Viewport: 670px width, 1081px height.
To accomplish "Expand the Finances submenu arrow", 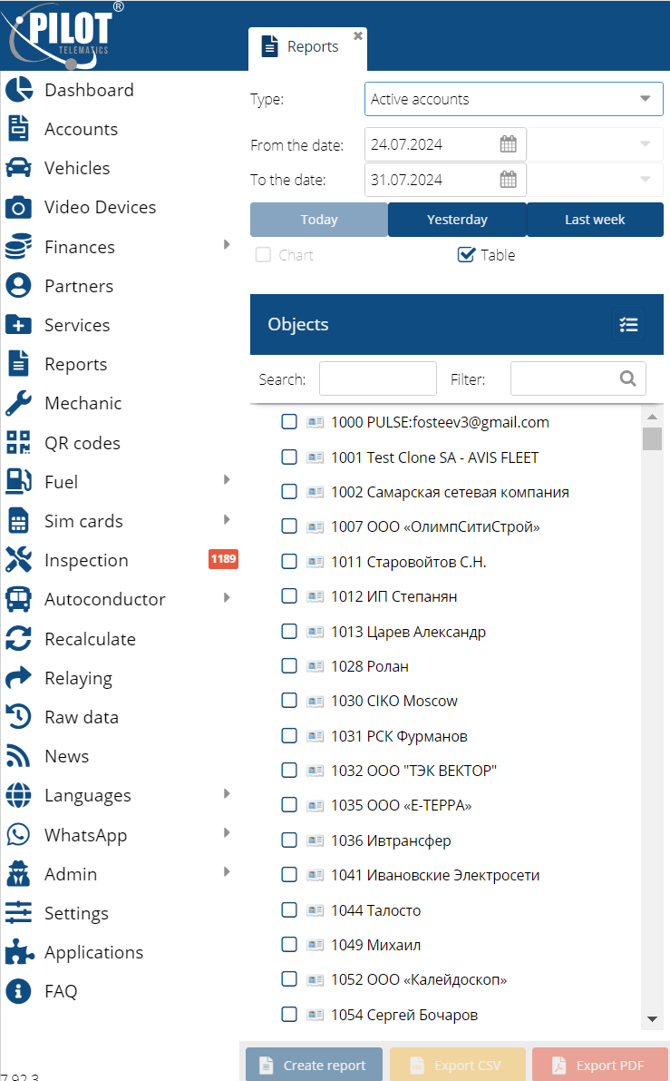I will pyautogui.click(x=227, y=245).
